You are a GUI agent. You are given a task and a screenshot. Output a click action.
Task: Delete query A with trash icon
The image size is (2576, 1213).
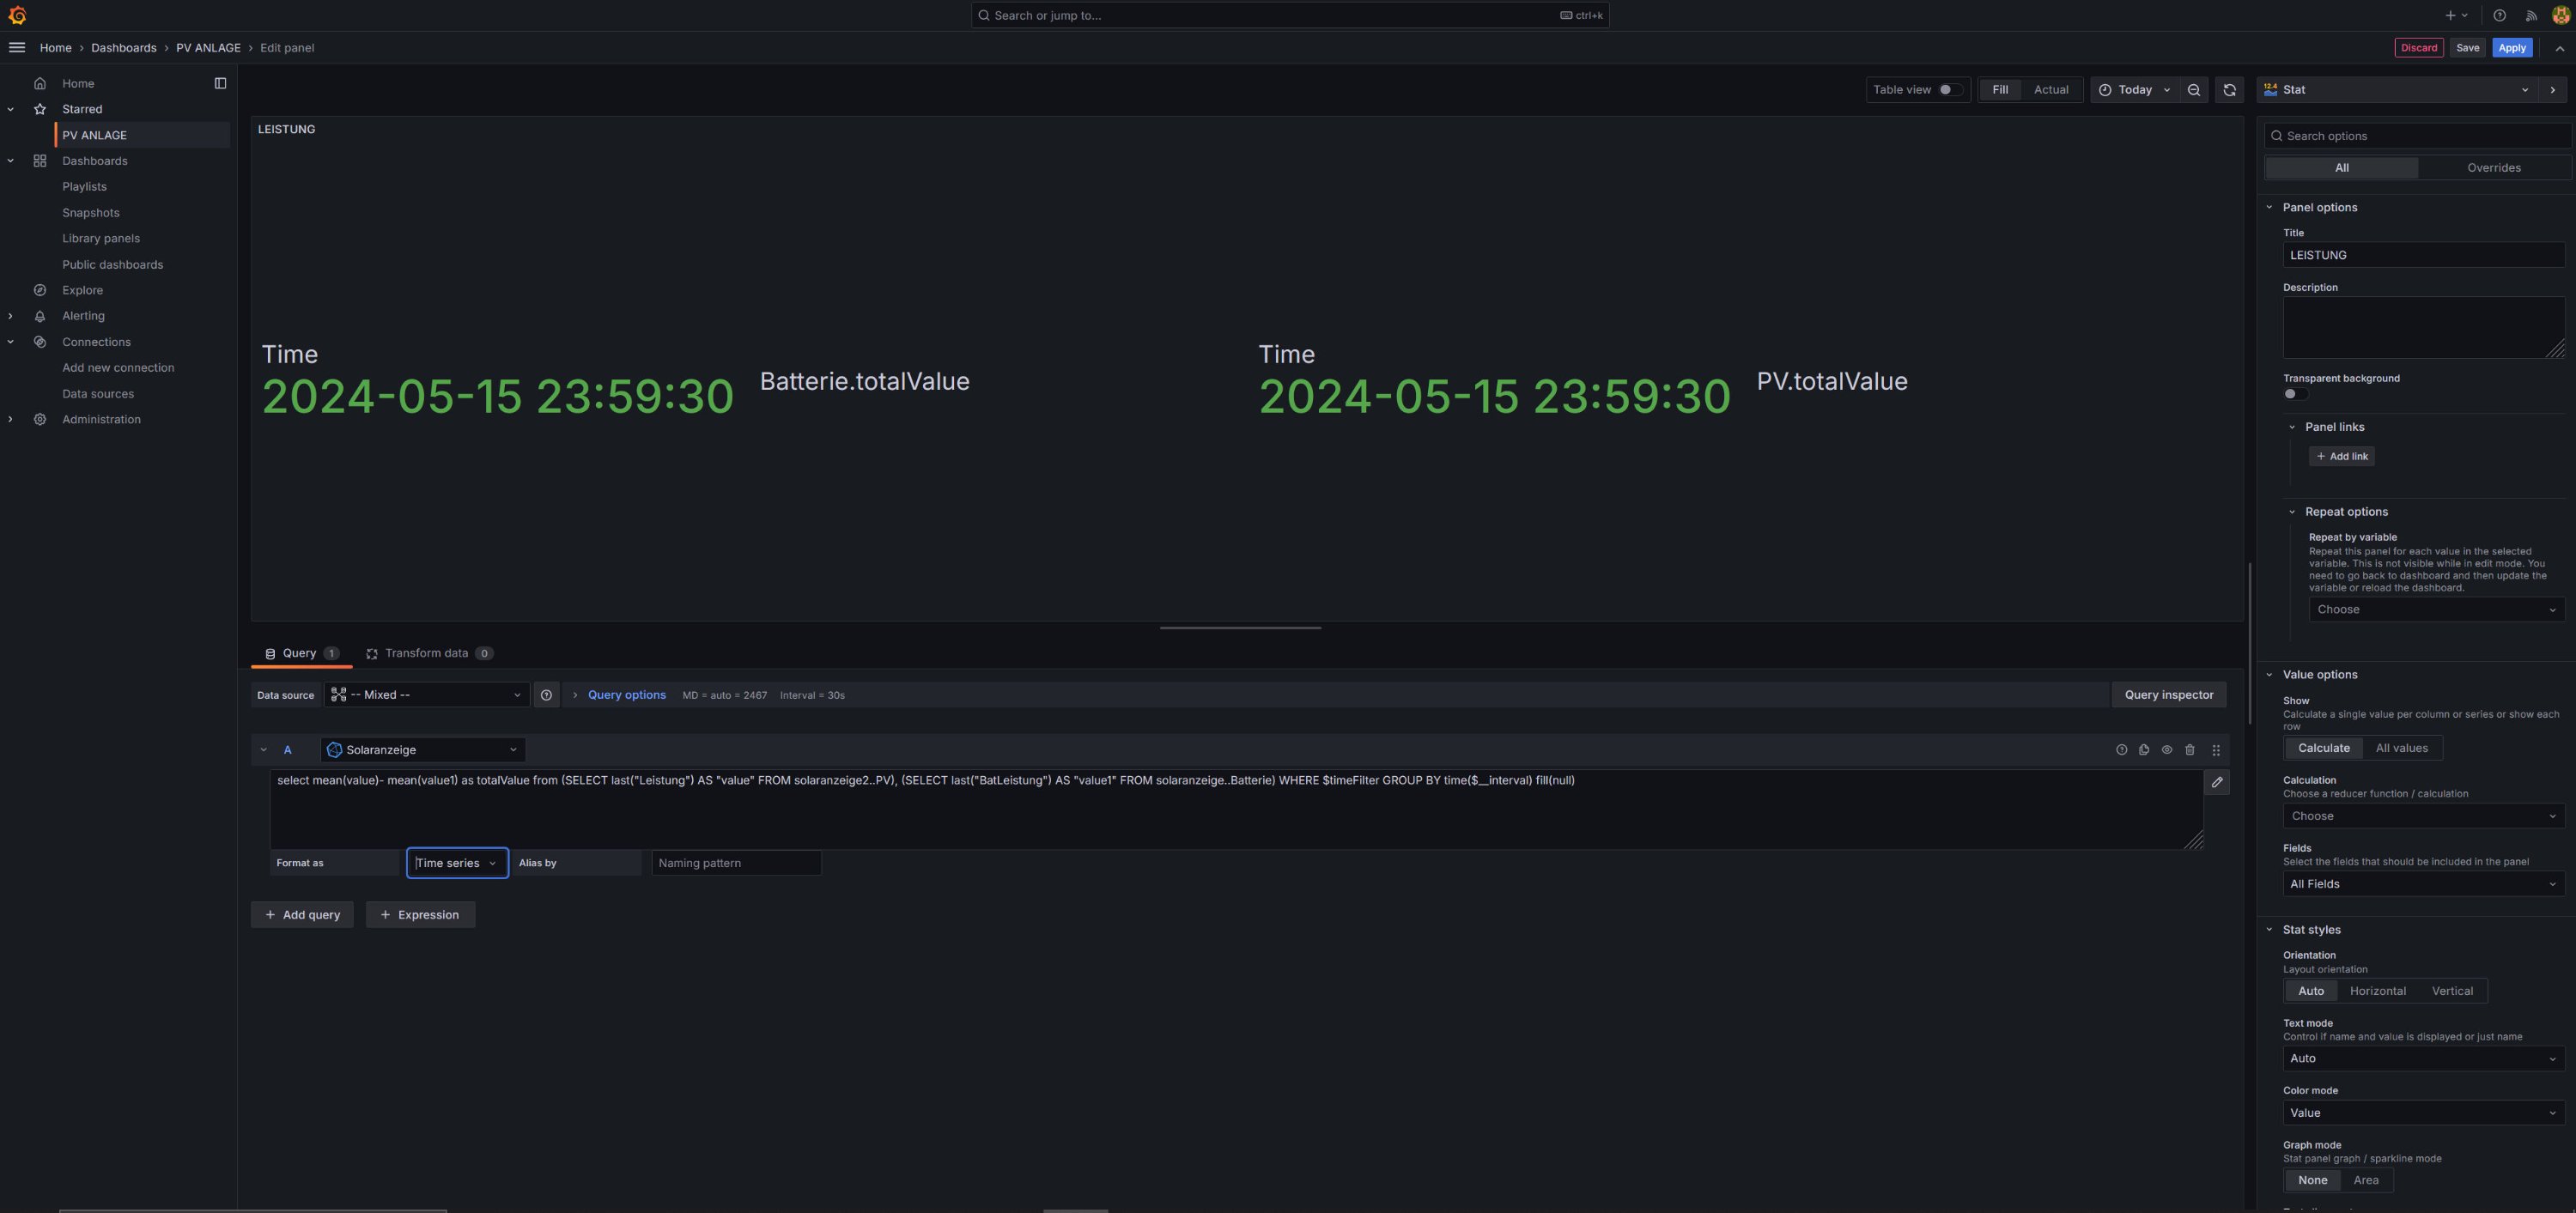tap(2190, 750)
